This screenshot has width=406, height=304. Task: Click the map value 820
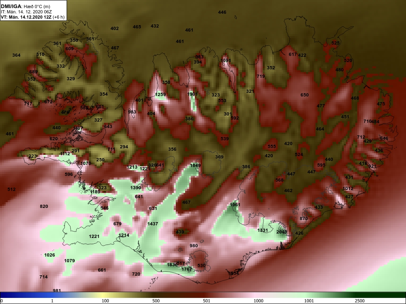point(44,206)
